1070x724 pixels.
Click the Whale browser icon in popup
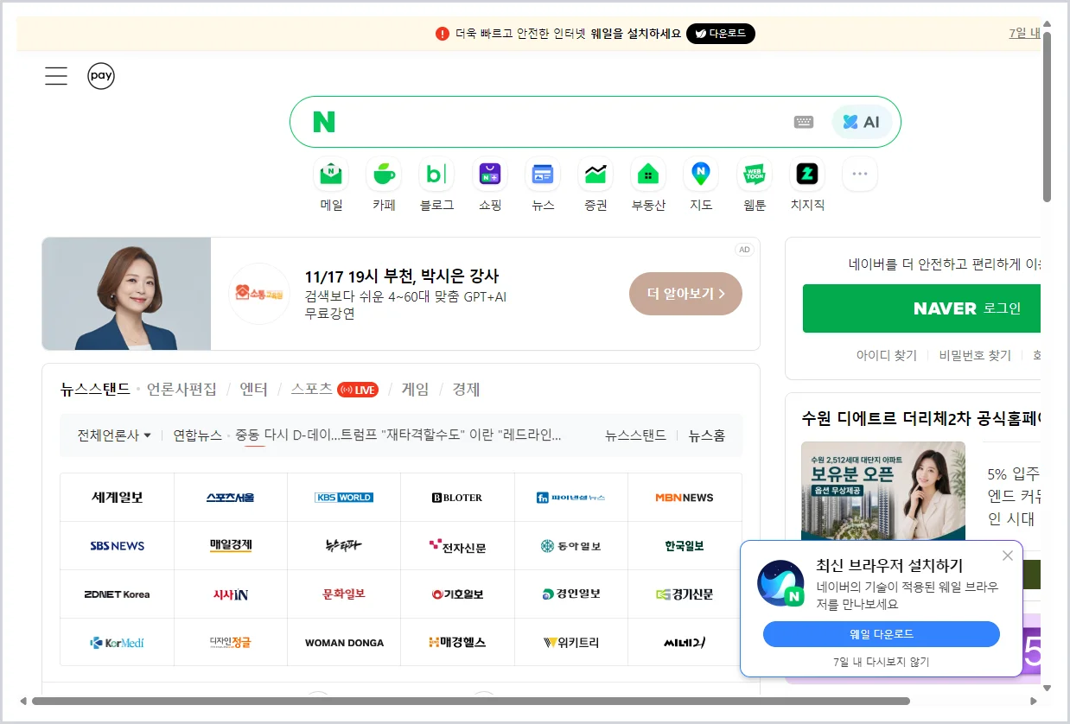click(x=780, y=583)
